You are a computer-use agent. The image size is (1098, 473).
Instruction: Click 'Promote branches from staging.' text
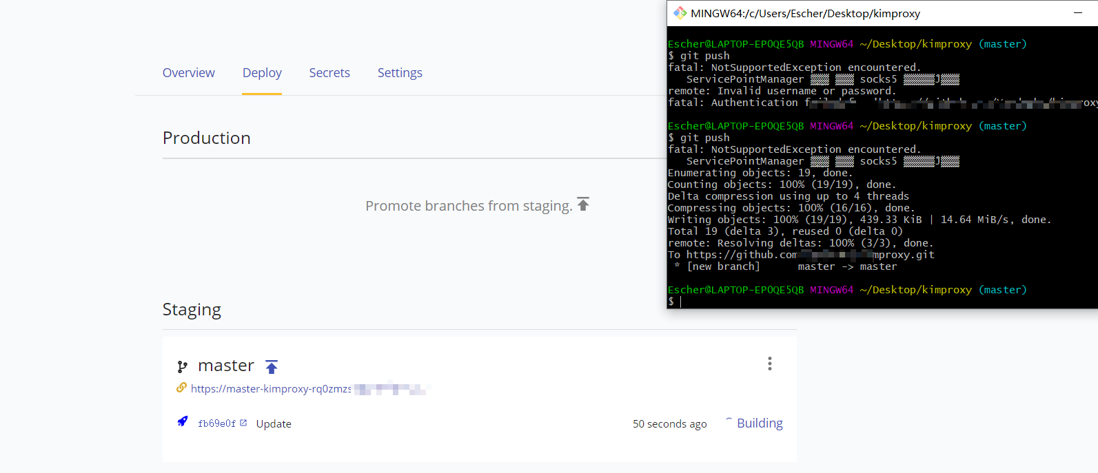[x=469, y=206]
